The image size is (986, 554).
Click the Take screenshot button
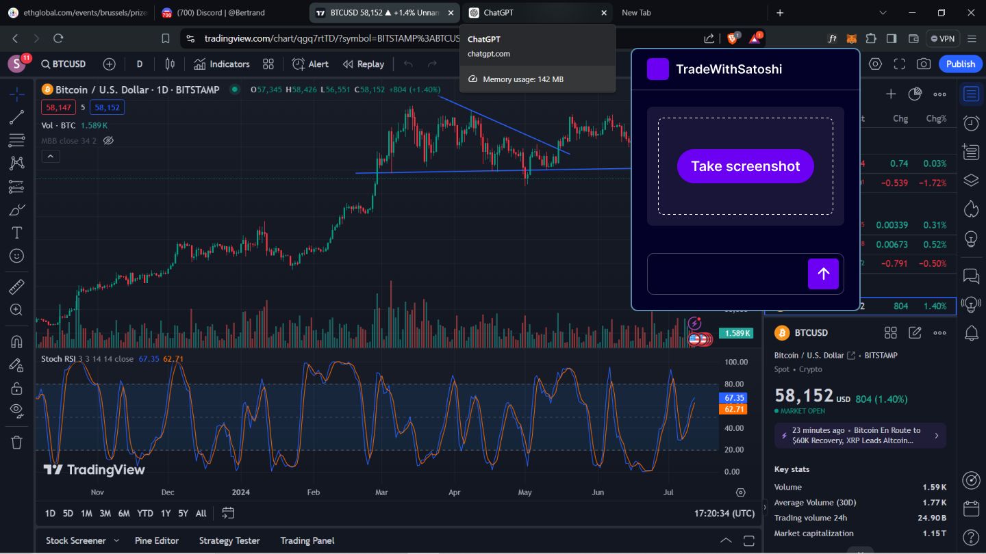(x=745, y=166)
